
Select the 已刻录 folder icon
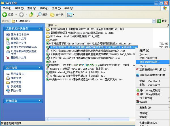pyautogui.click(x=48, y=40)
